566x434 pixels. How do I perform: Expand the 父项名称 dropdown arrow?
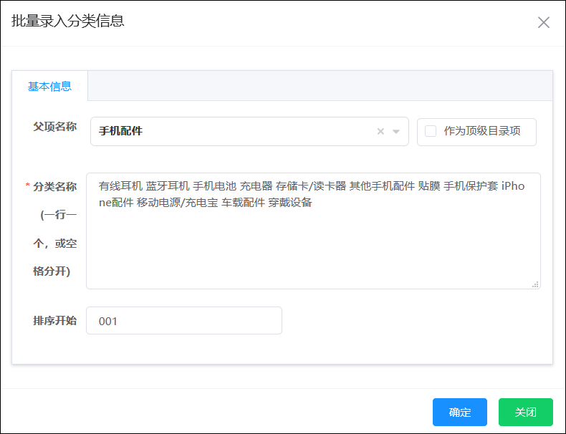point(395,131)
